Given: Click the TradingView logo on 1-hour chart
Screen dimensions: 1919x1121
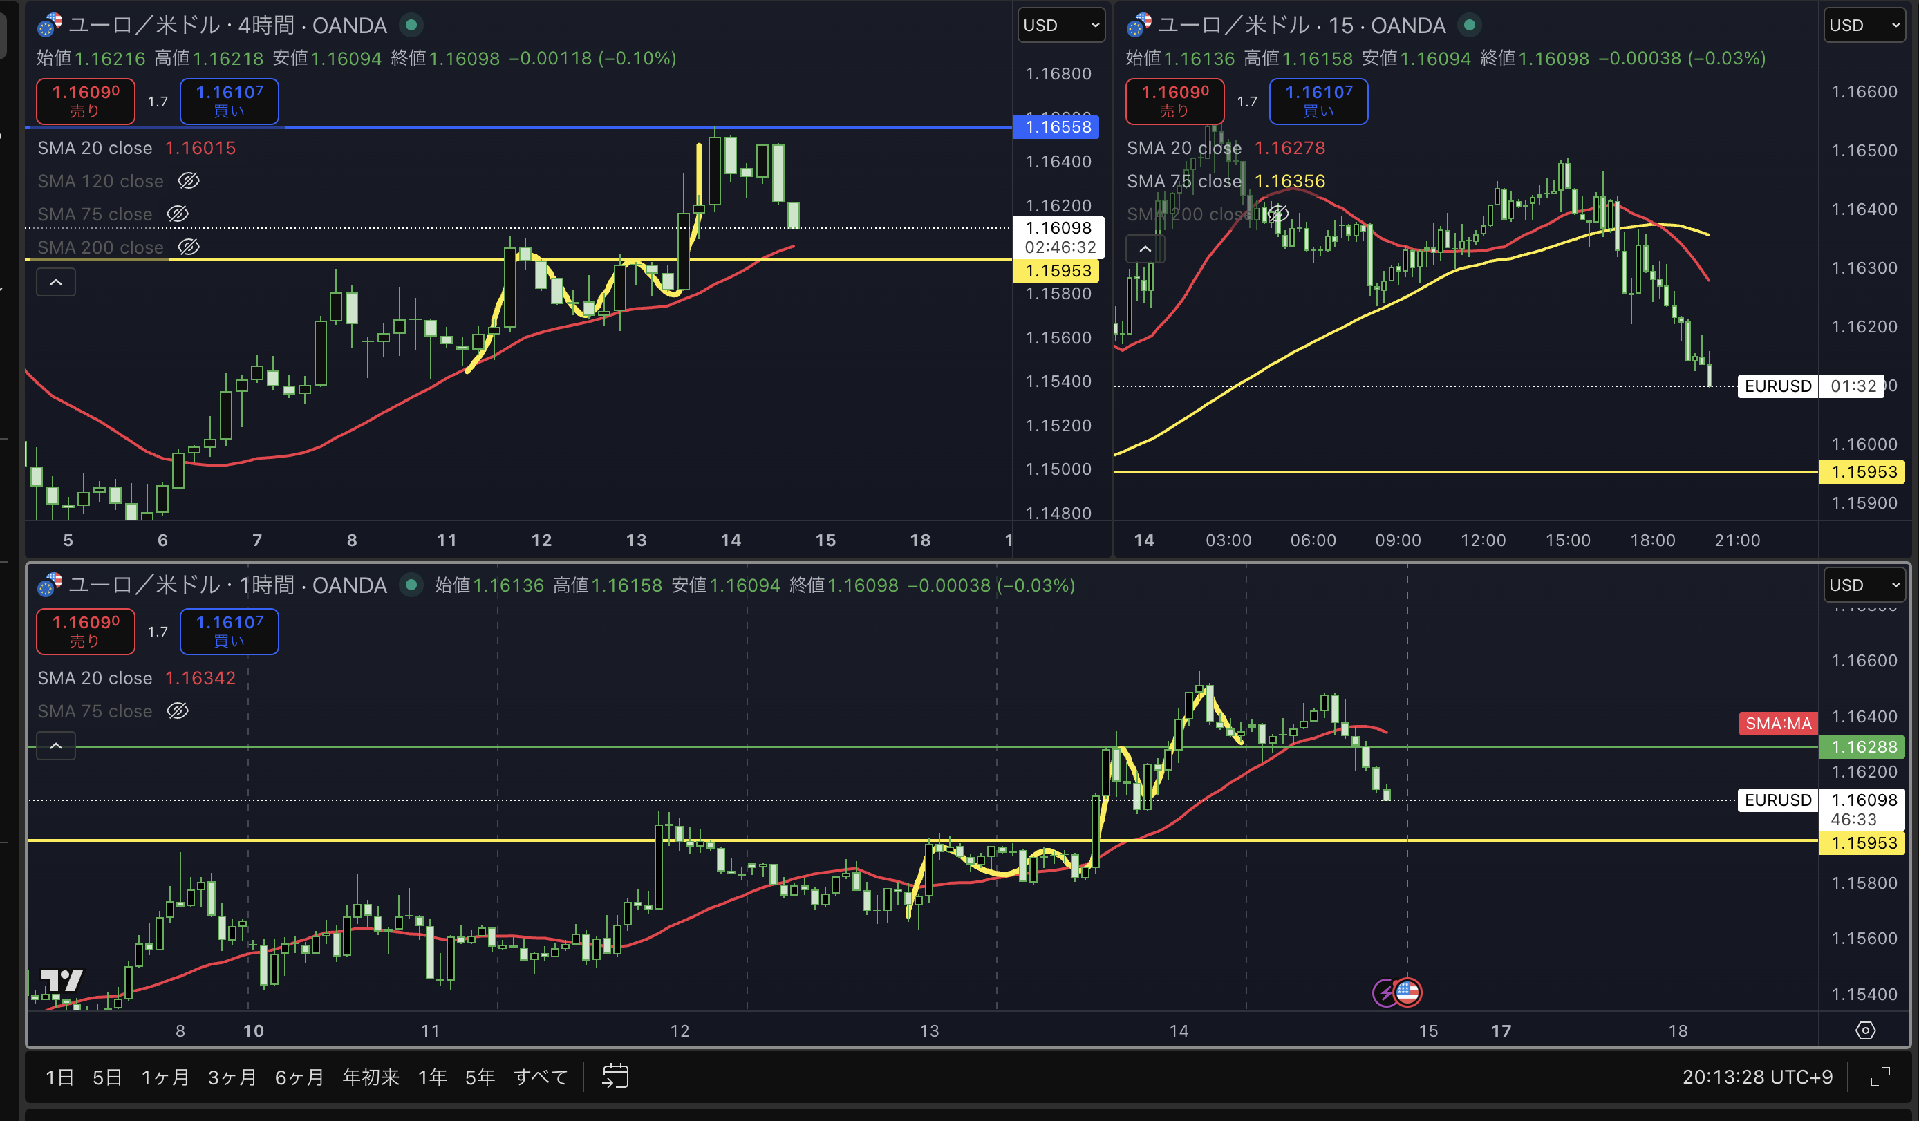Looking at the screenshot, I should click(61, 981).
